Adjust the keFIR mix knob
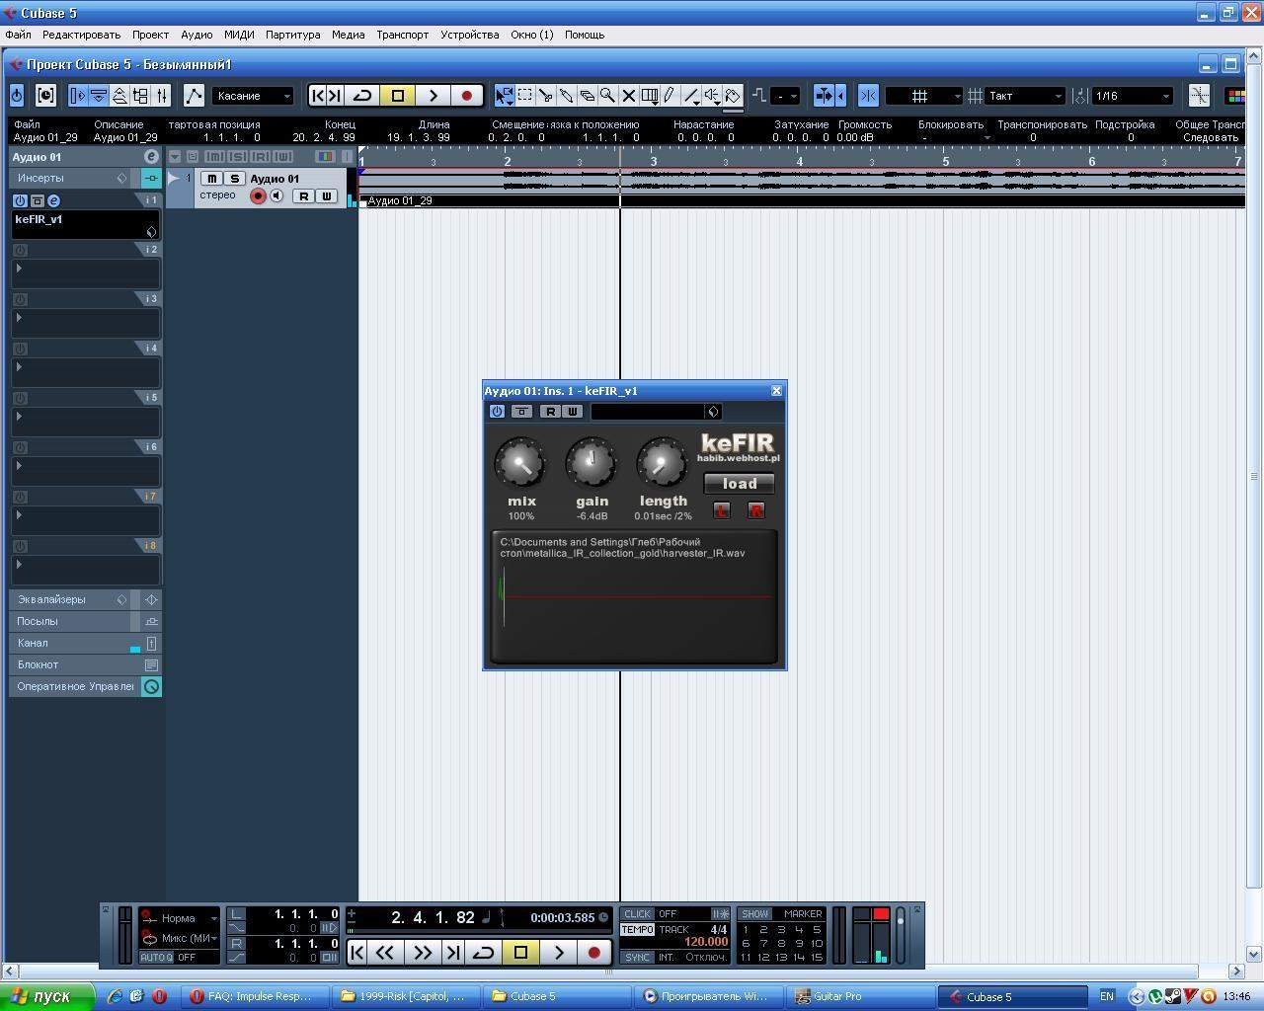Viewport: 1264px width, 1011px height. tap(520, 462)
